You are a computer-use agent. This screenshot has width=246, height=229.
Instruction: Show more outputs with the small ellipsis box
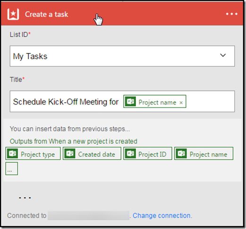(x=12, y=168)
